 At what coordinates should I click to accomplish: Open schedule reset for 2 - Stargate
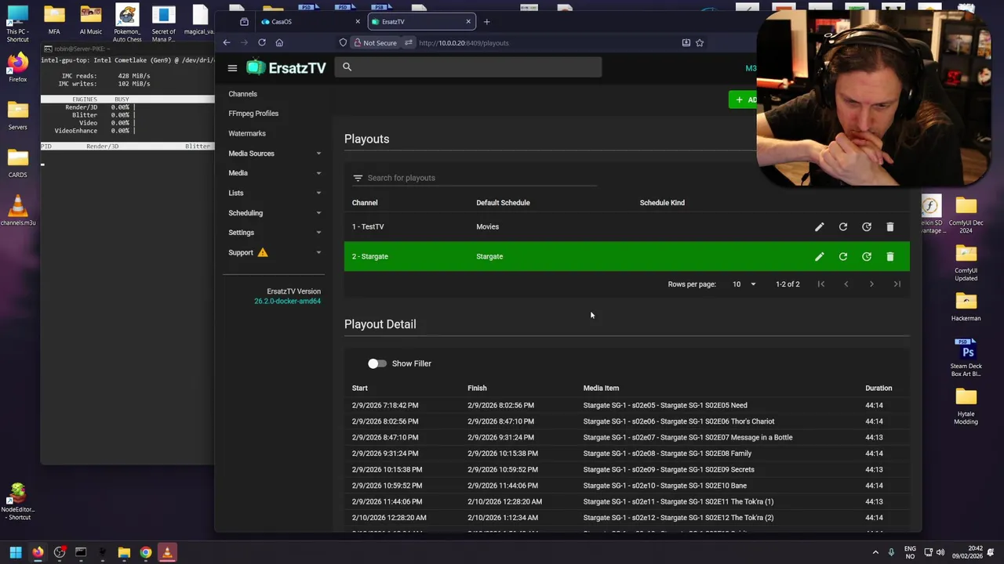tap(867, 257)
